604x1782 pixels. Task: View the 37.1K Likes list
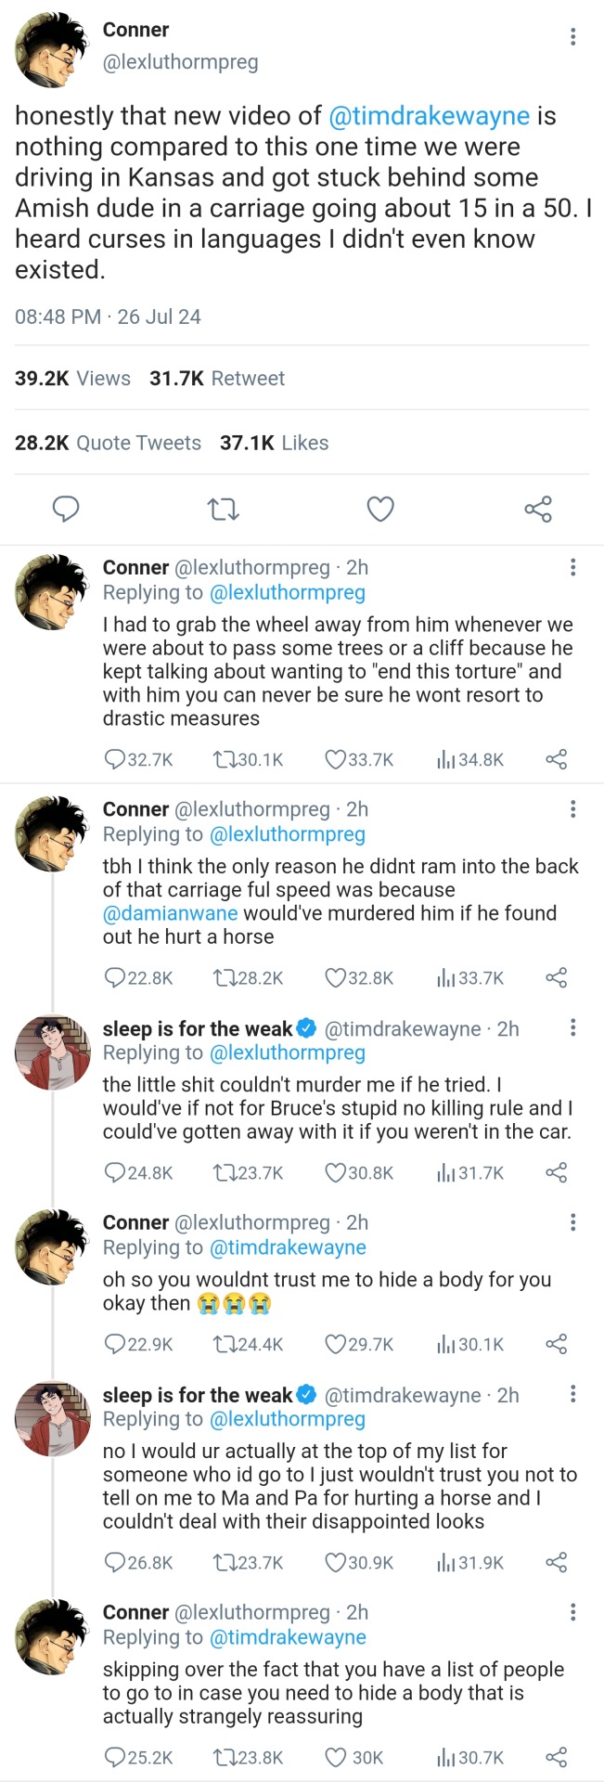pos(274,443)
